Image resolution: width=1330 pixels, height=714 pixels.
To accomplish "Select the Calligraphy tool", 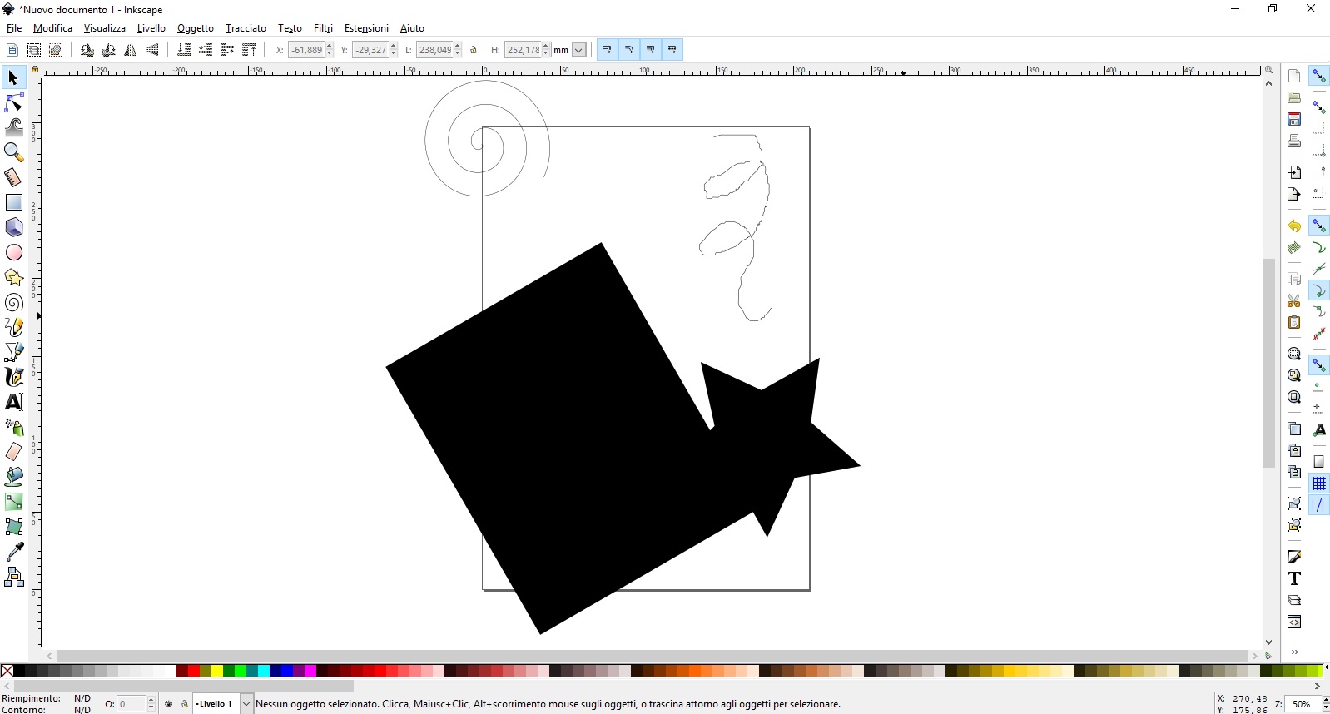I will point(13,377).
